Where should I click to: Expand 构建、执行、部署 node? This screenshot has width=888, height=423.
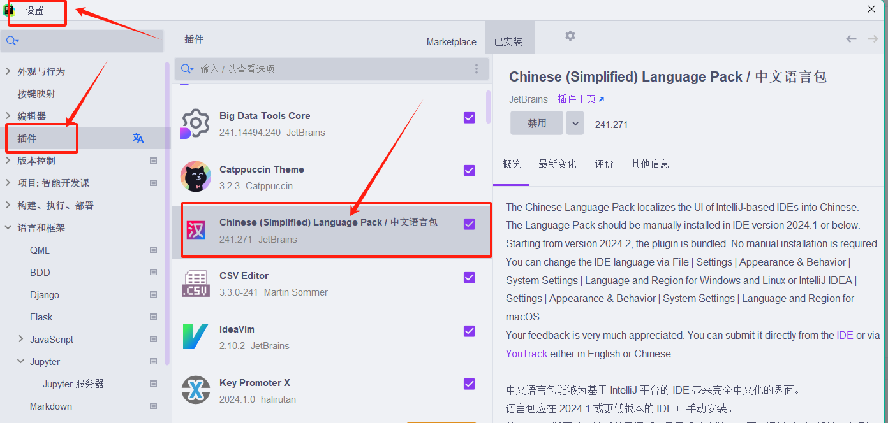coord(8,205)
